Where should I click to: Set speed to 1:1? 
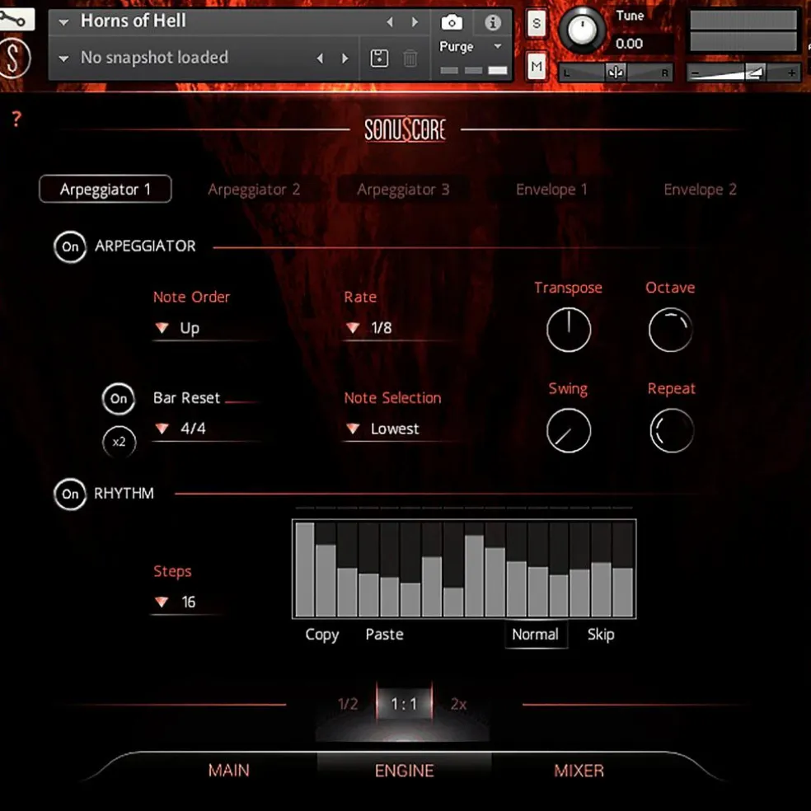[404, 704]
